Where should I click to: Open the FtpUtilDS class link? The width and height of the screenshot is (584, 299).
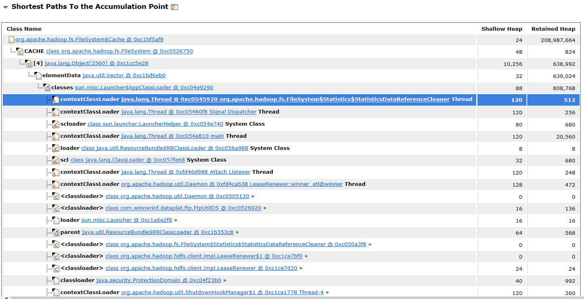click(183, 208)
